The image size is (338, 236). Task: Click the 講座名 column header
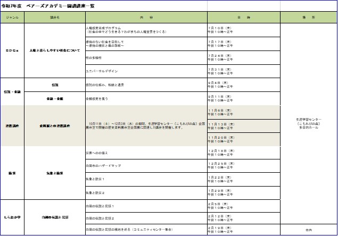tap(55, 18)
